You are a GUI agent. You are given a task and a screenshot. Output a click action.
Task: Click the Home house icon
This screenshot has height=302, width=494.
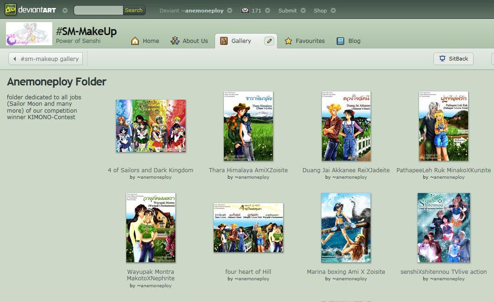click(x=135, y=41)
